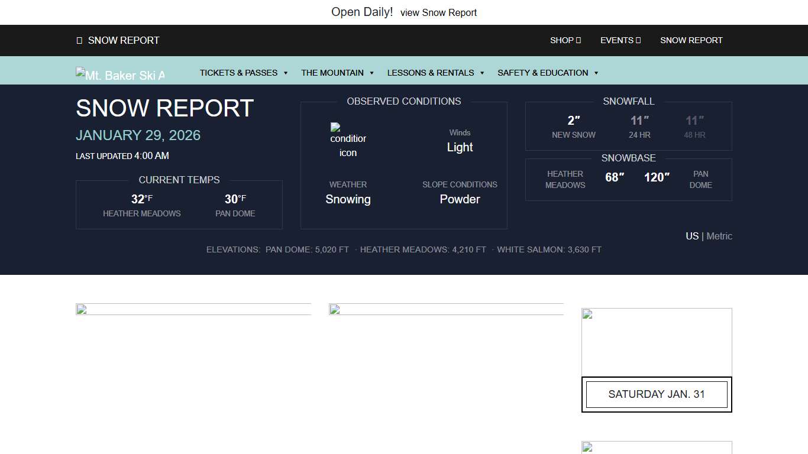The width and height of the screenshot is (808, 454).
Task: Open the SHOP page
Action: coord(561,40)
